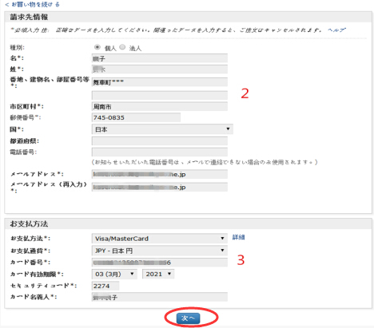Open the ヘルプ help link
The image size is (374, 328).
point(336,30)
